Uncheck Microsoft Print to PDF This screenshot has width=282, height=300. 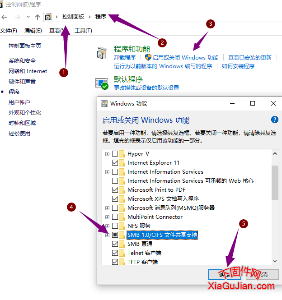(115, 190)
